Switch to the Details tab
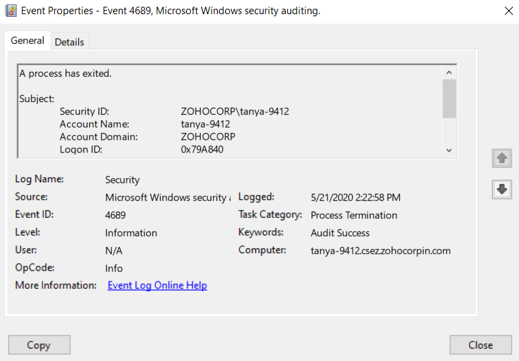This screenshot has height=361, width=519. 69,42
